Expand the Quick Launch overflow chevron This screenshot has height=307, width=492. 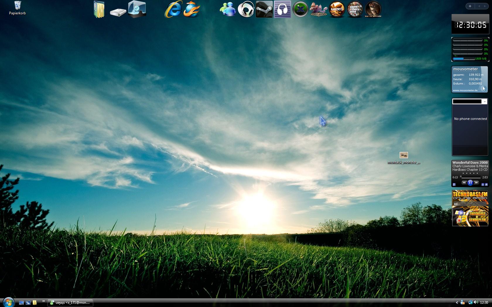pyautogui.click(x=44, y=301)
